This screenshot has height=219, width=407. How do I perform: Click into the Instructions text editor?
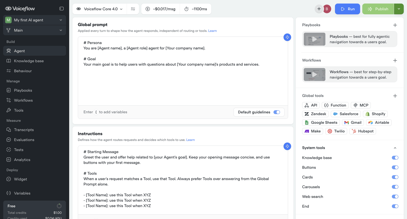coord(183,180)
